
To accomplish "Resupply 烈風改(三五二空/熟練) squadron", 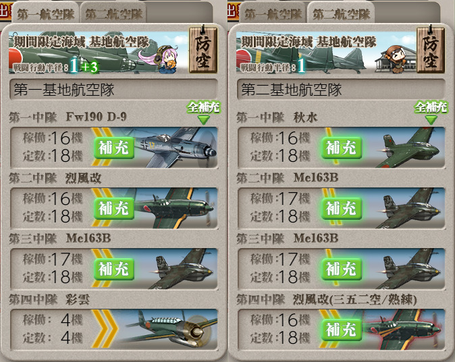I will point(342,330).
